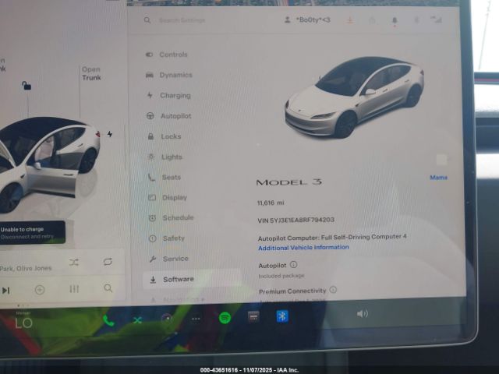Screen dimensions: 499x374
Task: Open the Spotify app in the dock
Action: coord(224,318)
